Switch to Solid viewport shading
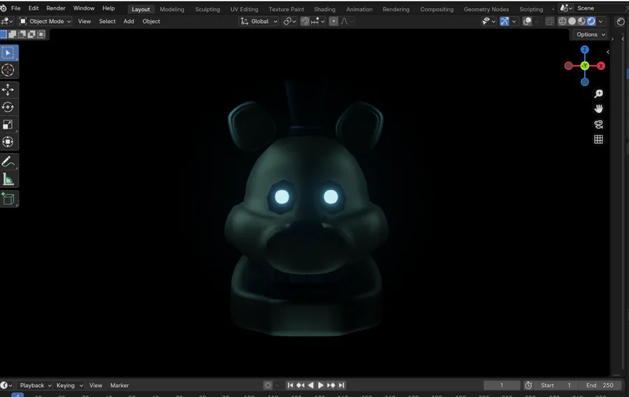Viewport: 629px width, 397px height. pos(572,21)
